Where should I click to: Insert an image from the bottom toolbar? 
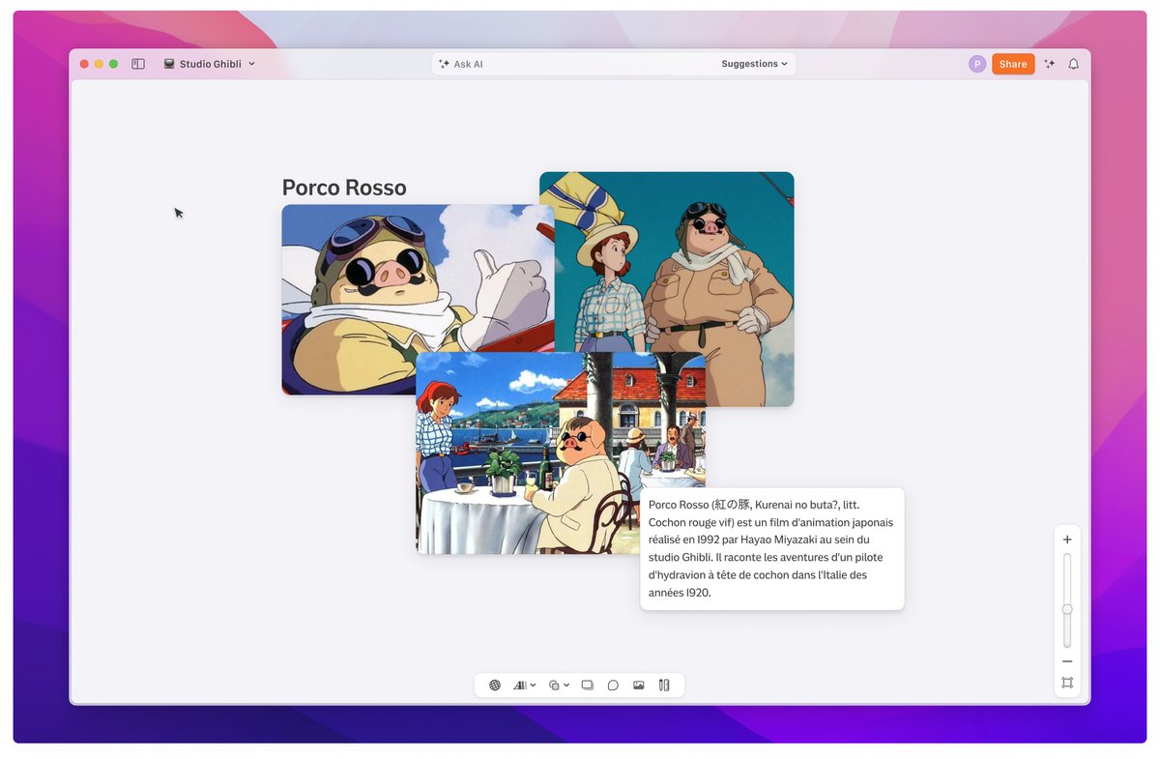point(639,685)
